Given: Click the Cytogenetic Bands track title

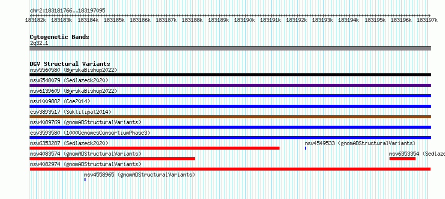Looking at the screenshot, I should coord(59,37).
